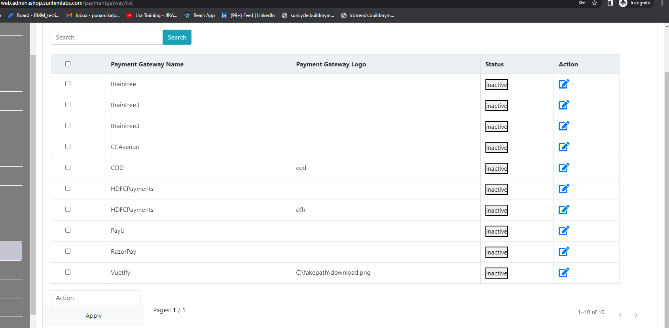Click the Action column header
This screenshot has width=669, height=328.
[x=568, y=64]
